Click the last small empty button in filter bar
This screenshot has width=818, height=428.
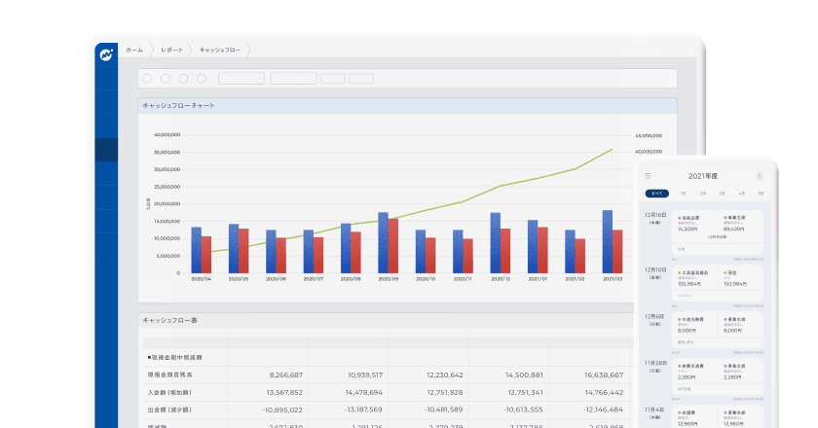(x=361, y=78)
